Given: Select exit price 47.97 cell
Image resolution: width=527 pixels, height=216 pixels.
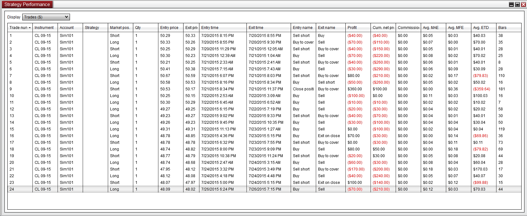Looking at the screenshot, I should point(190,183).
